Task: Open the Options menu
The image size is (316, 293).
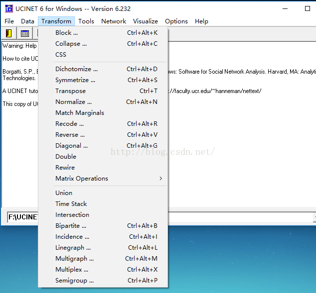Action: (176, 21)
